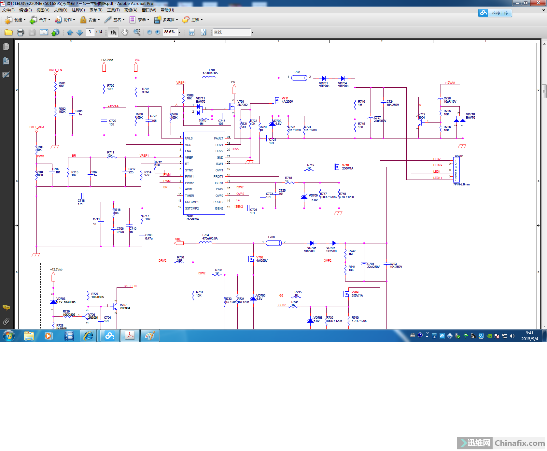Toggle the Signatures panel in sidebar
The height and width of the screenshot is (451, 547).
point(6,75)
